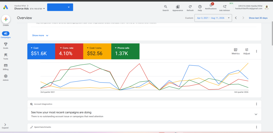Select the blue Cost metric tile
Viewport: 273px width, 133px height.
[41, 52]
